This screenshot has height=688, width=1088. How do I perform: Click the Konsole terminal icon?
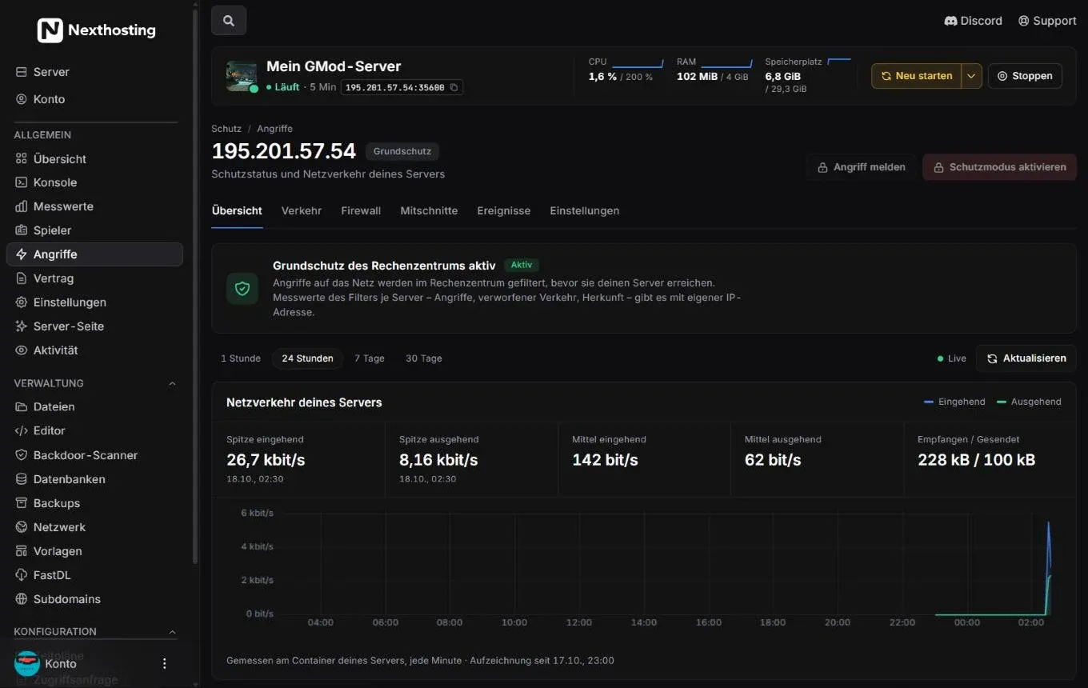22,182
